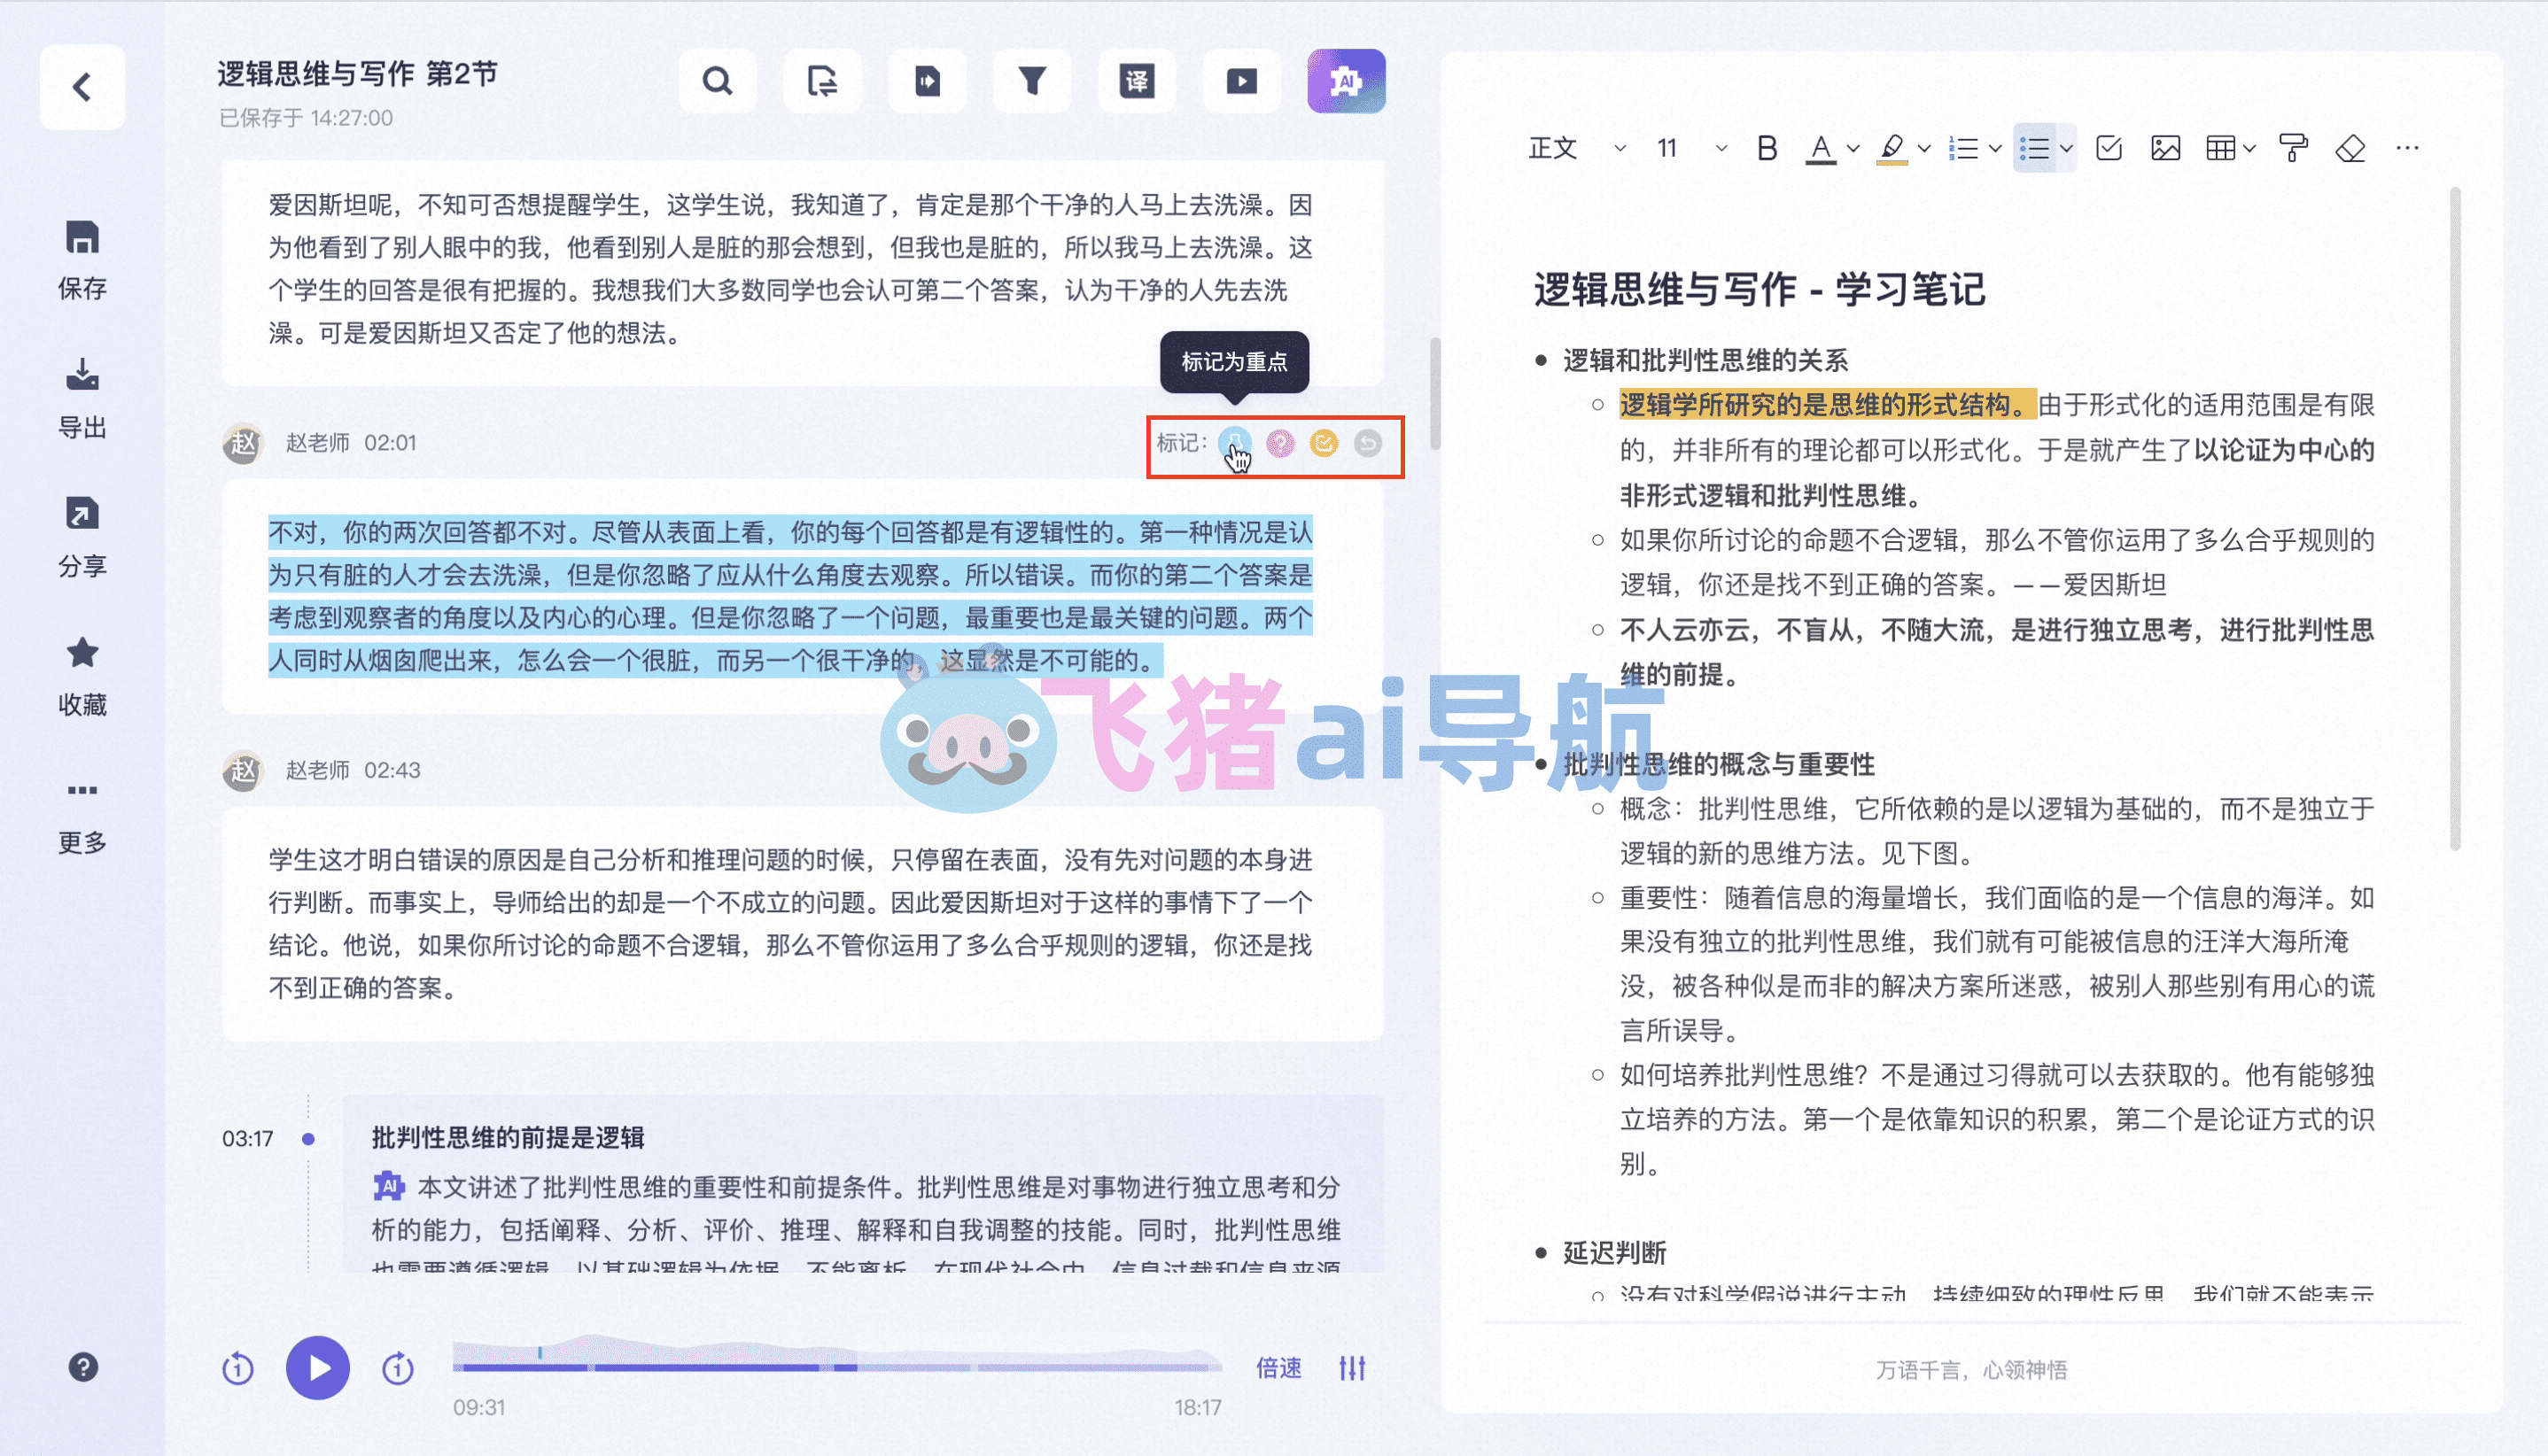
Task: Click the document replace icon in top toolbar
Action: coord(822,81)
